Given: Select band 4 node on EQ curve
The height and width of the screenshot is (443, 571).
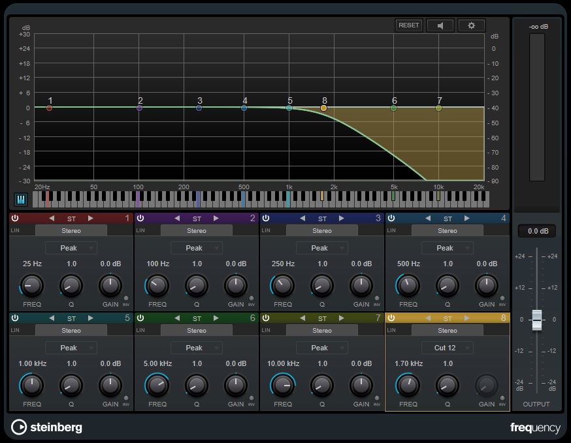Looking at the screenshot, I should [244, 108].
